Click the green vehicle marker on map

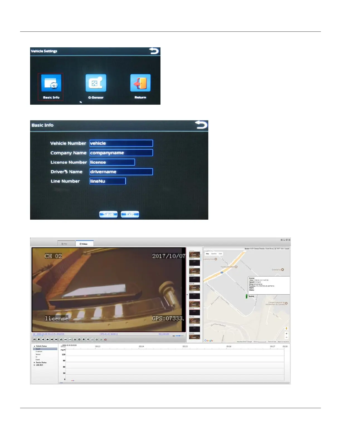(x=247, y=297)
